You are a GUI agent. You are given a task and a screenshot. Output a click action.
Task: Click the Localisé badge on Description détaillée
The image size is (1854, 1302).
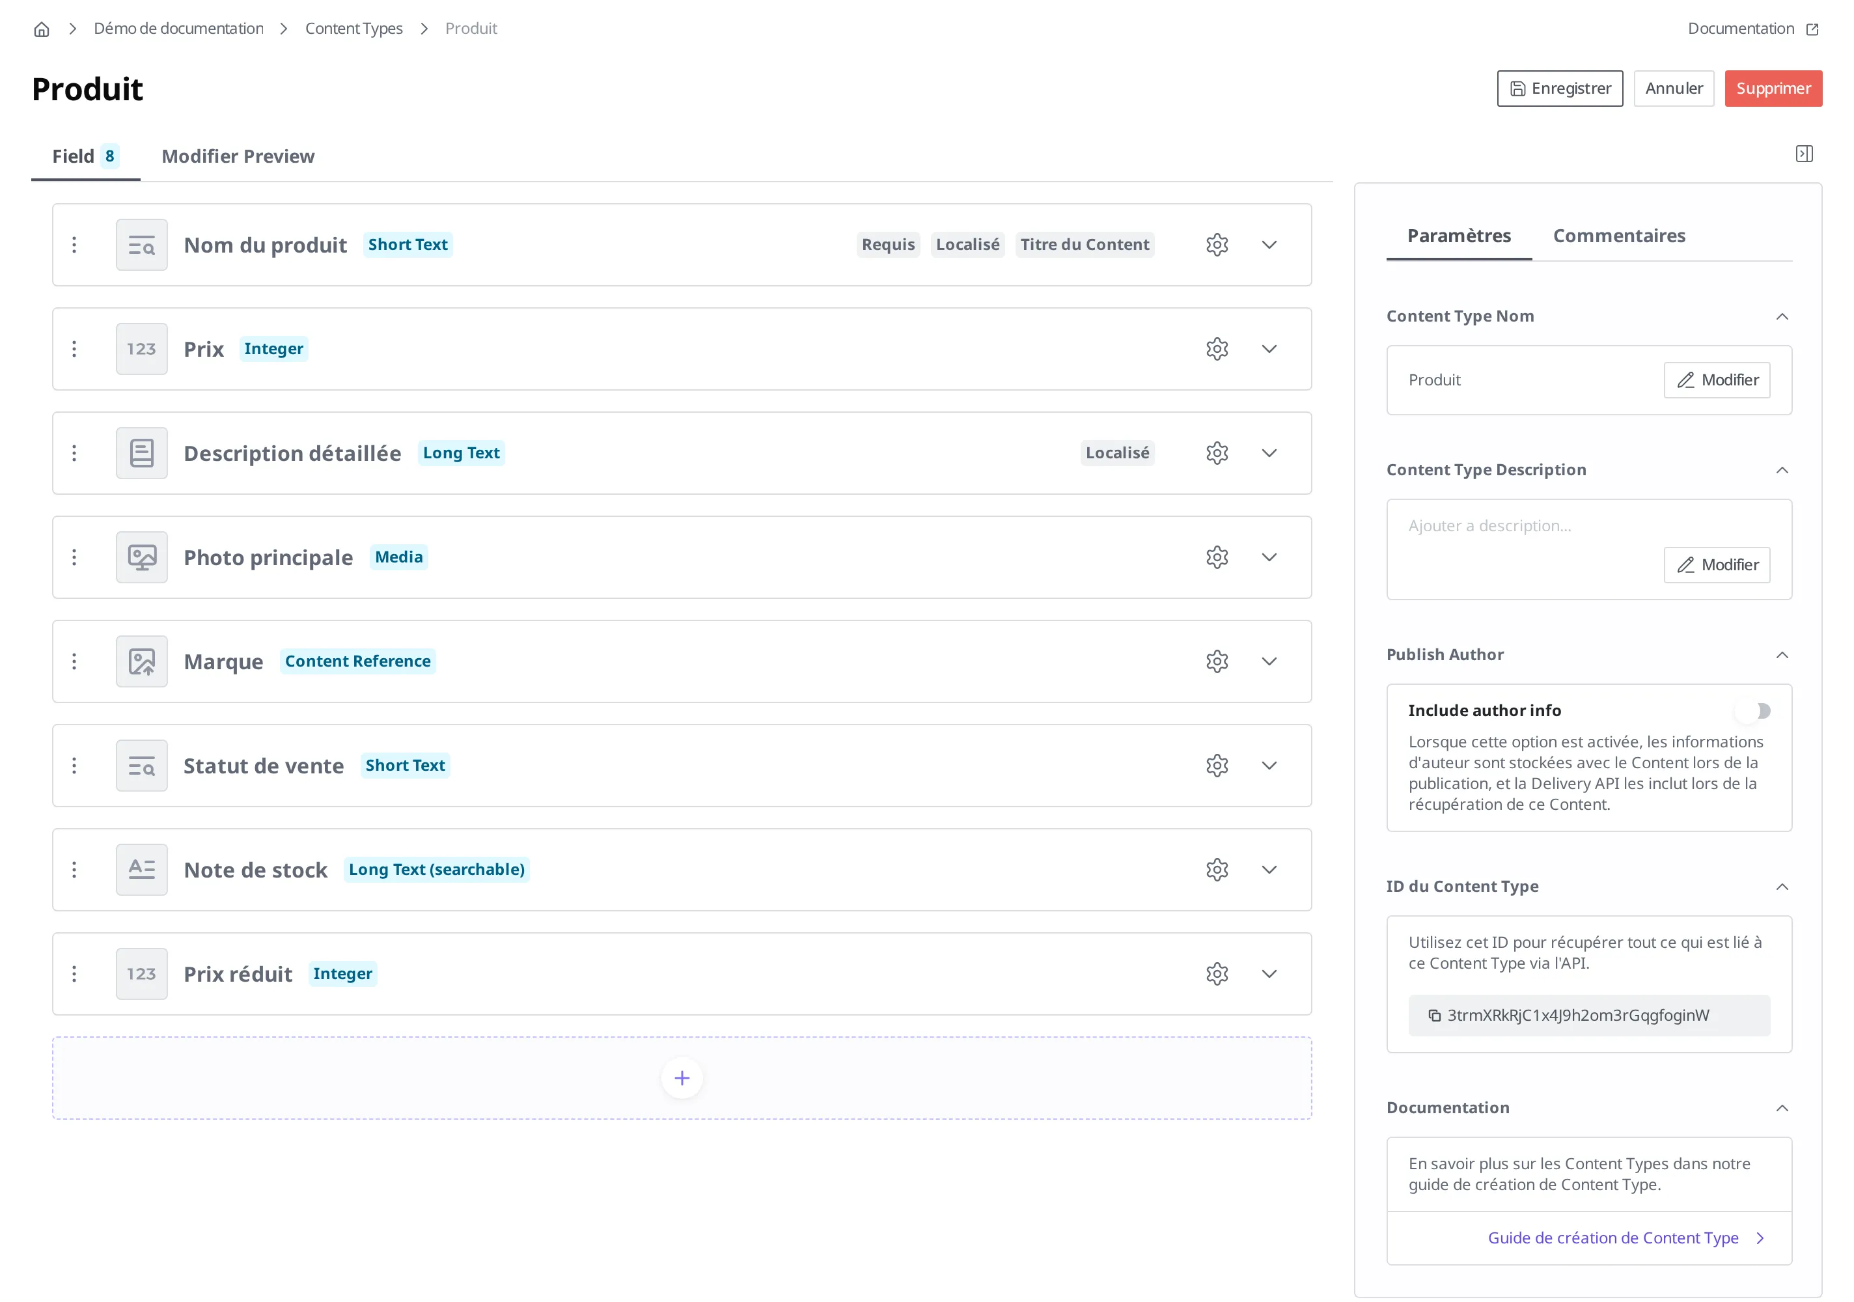[x=1116, y=453]
